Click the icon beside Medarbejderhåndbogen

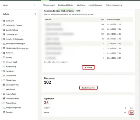4,44
